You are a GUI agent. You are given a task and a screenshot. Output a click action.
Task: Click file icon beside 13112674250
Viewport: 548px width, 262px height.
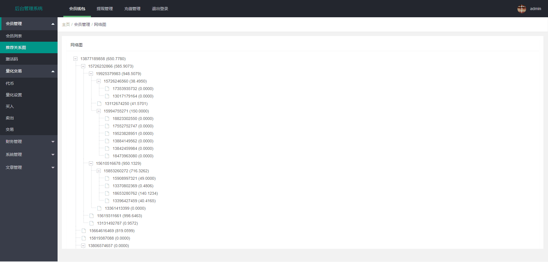[x=99, y=104]
